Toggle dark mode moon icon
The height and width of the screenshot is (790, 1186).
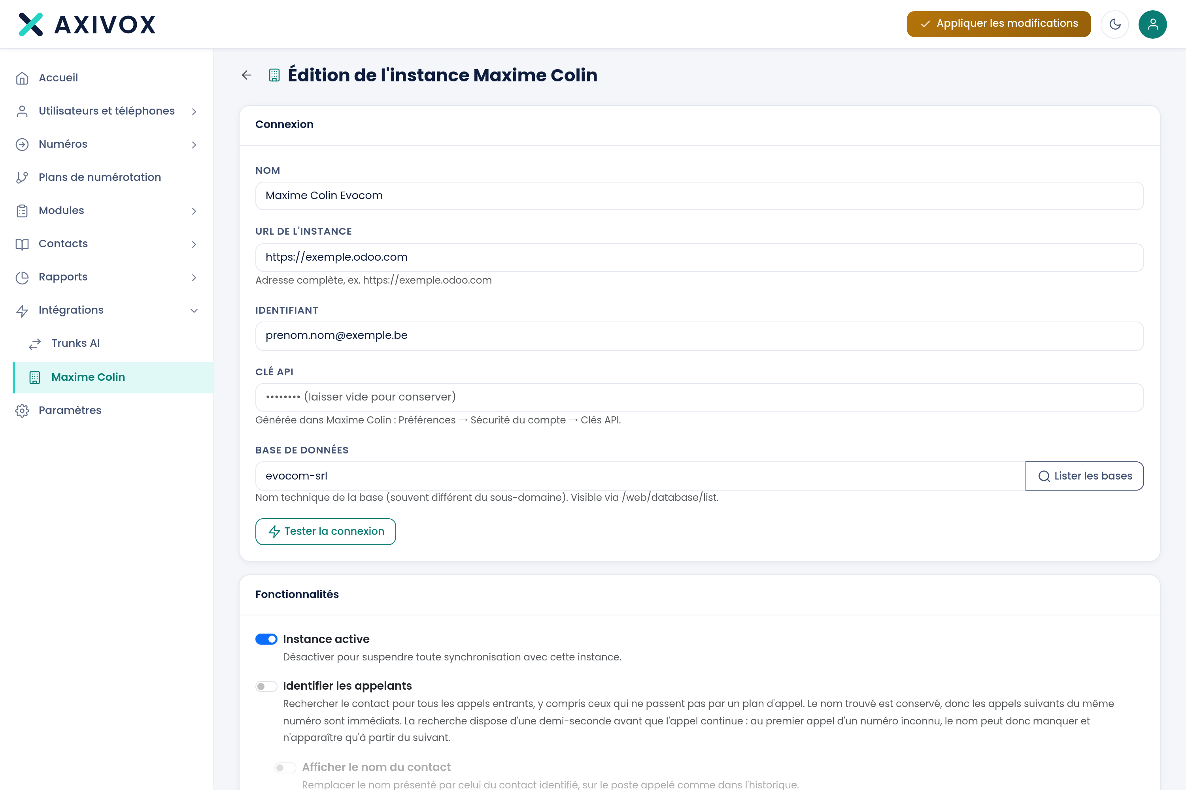pos(1115,24)
